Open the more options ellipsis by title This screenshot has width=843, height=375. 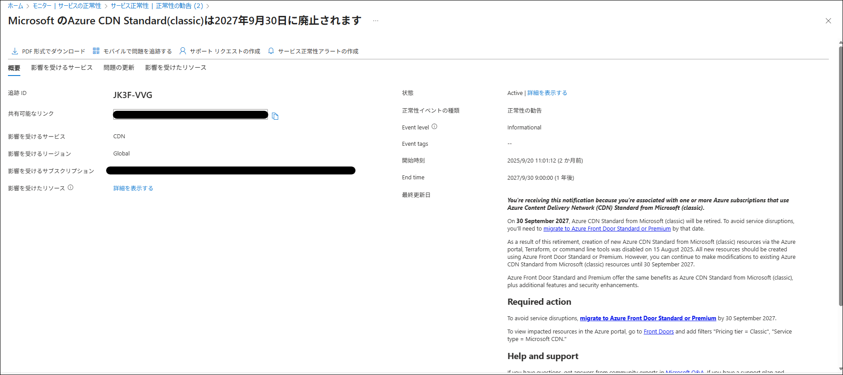pyautogui.click(x=376, y=21)
